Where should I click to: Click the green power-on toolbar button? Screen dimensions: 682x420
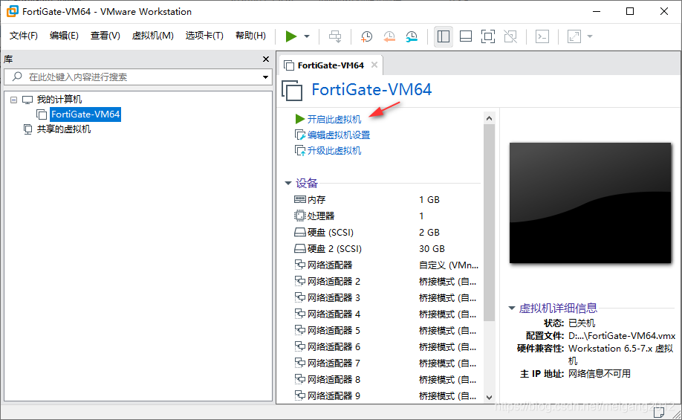click(x=291, y=36)
